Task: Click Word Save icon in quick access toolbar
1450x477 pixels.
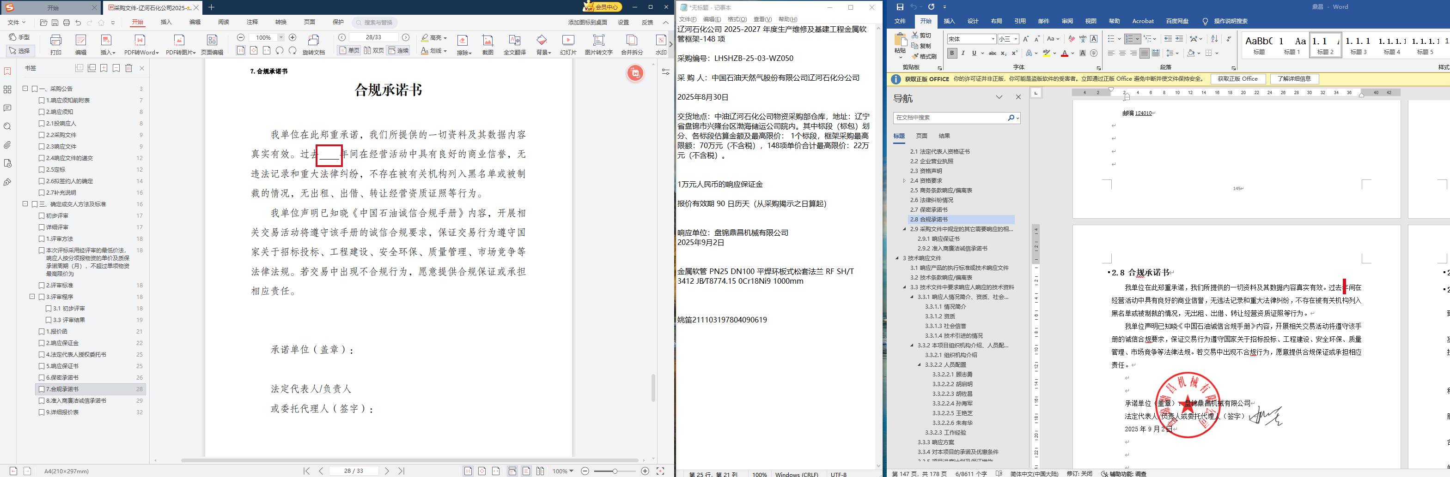Action: [x=900, y=7]
